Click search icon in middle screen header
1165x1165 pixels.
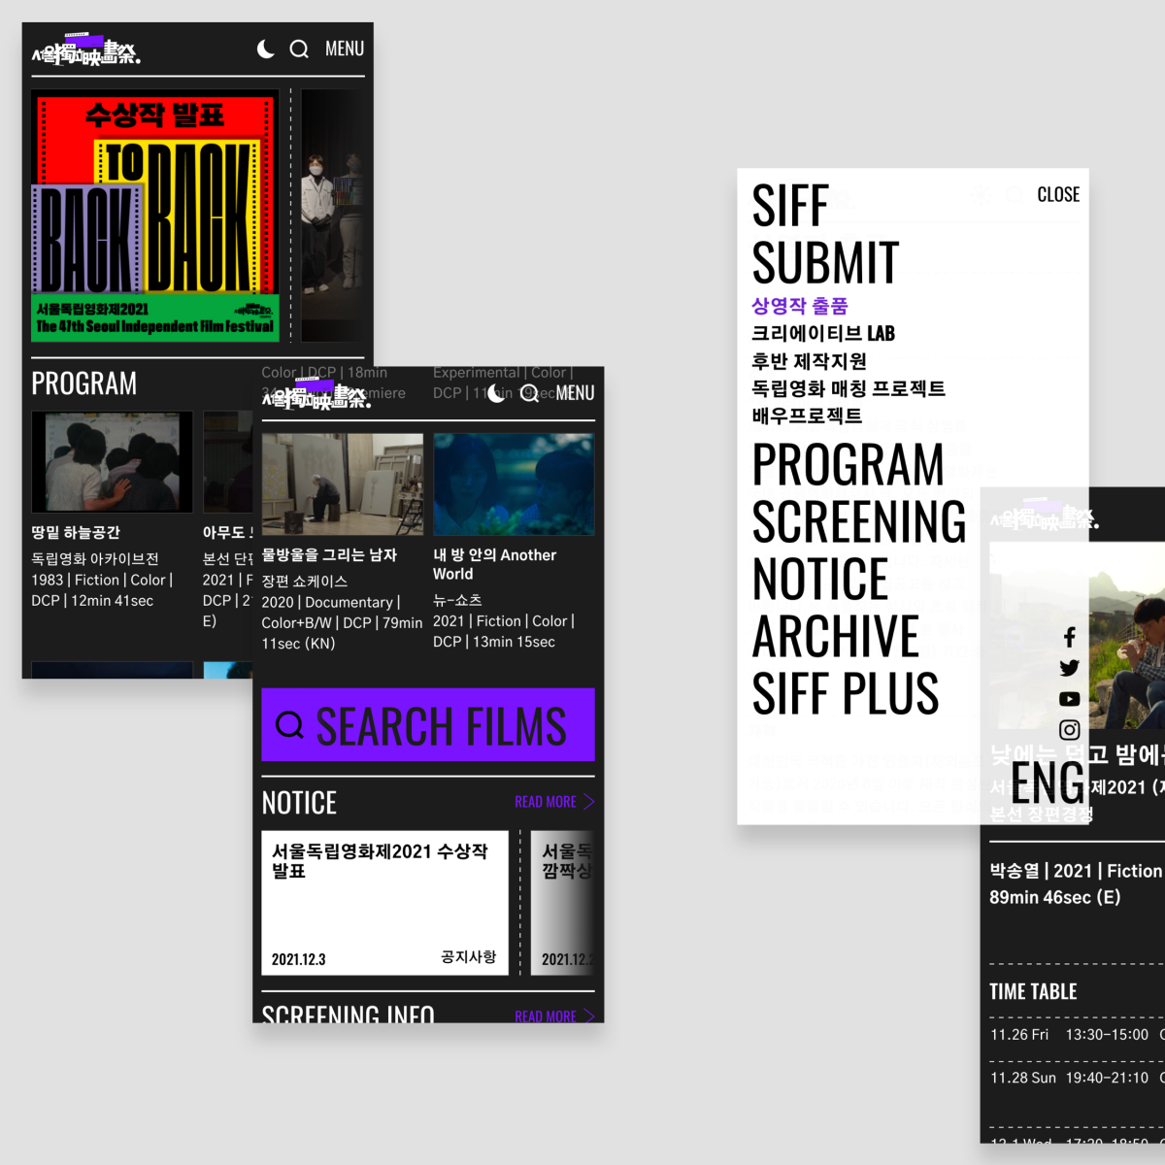click(x=529, y=393)
